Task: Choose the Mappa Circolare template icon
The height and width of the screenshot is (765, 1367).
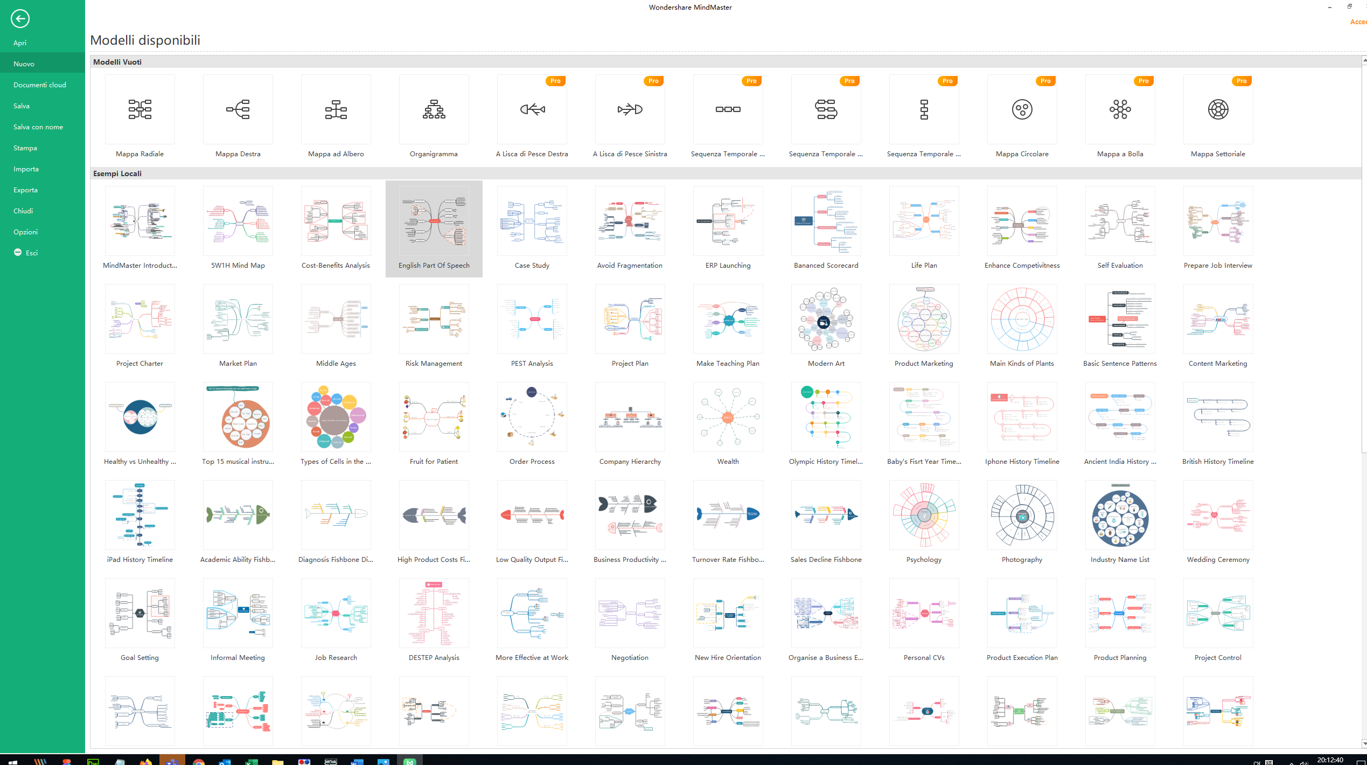Action: [1022, 109]
